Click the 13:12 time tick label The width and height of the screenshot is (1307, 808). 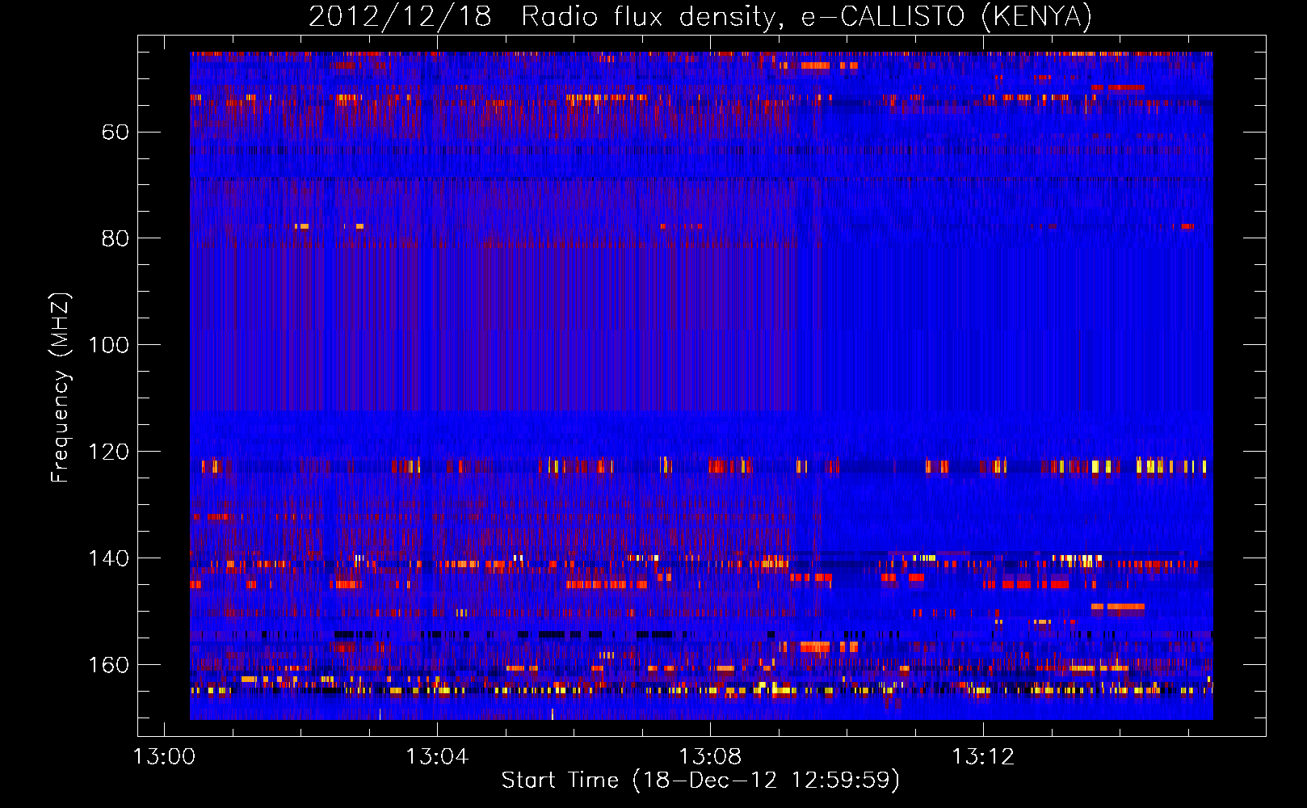pyautogui.click(x=983, y=757)
